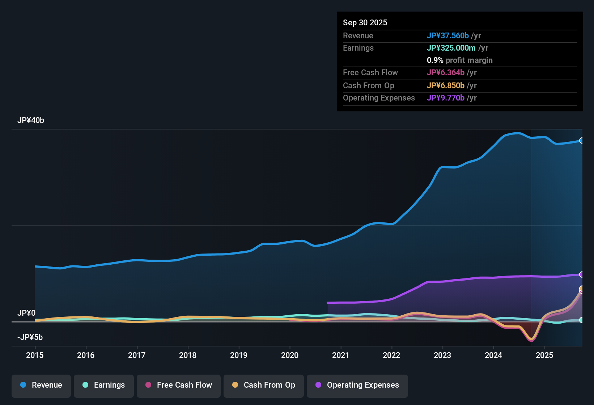This screenshot has height=405, width=594.
Task: Click the Cash From Op legend dot icon
Action: [x=235, y=385]
